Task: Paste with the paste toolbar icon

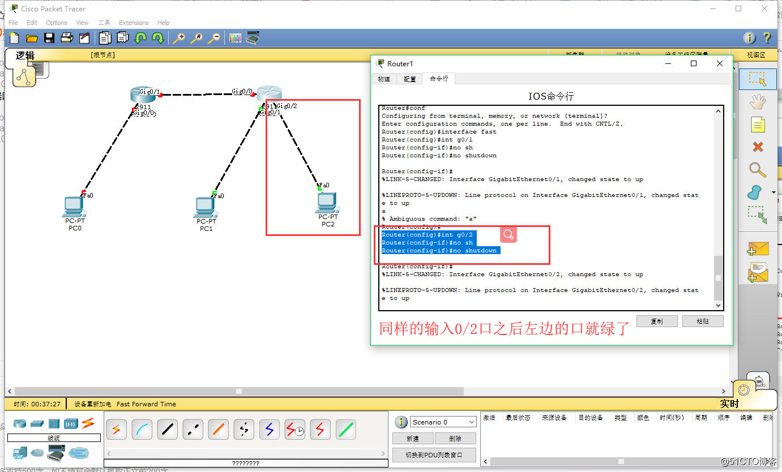Action: [x=123, y=38]
